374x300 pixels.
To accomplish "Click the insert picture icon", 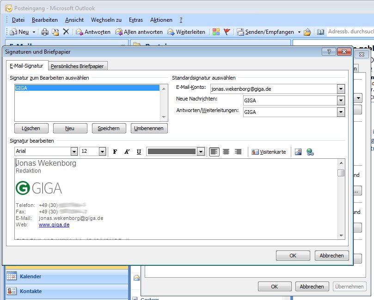I will (298, 152).
